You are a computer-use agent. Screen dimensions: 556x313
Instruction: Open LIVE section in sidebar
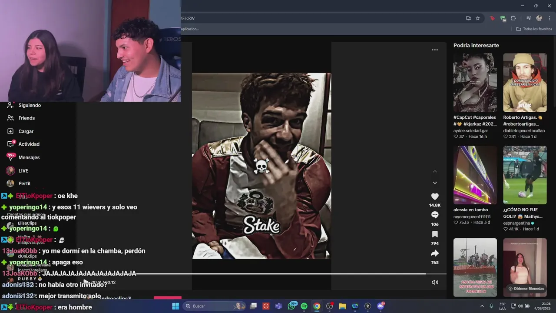(23, 171)
